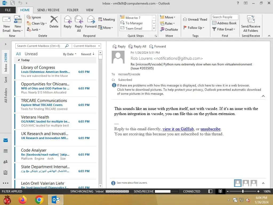Click the Outlook taskbar button
The image size is (273, 205).
(x=56, y=200)
